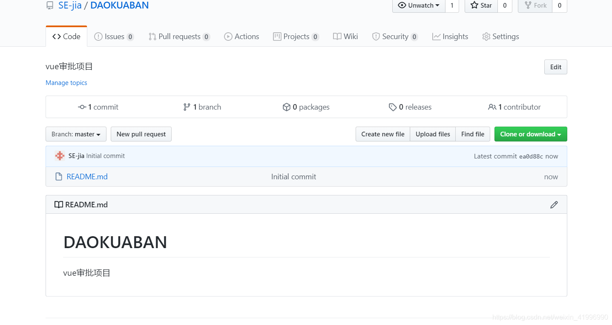Image resolution: width=612 pixels, height=325 pixels.
Task: Click the SE-jia author name in commit row
Action: 76,156
